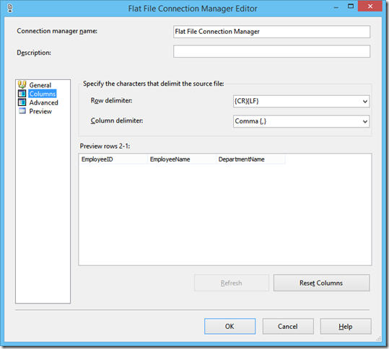389x349 pixels.
Task: Open the Advanced page
Action: point(43,102)
